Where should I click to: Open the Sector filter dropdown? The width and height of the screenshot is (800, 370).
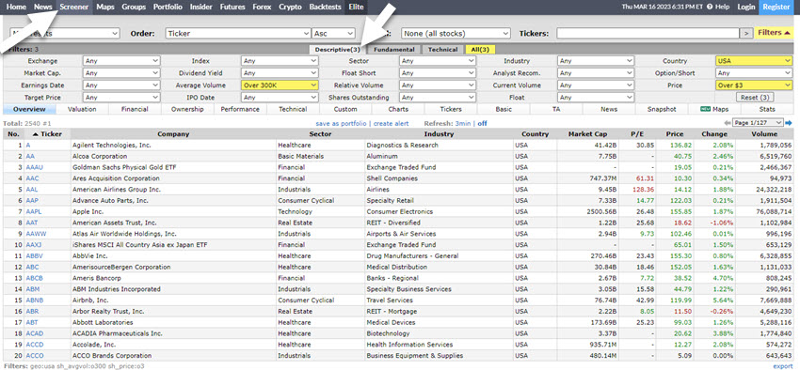pyautogui.click(x=438, y=60)
